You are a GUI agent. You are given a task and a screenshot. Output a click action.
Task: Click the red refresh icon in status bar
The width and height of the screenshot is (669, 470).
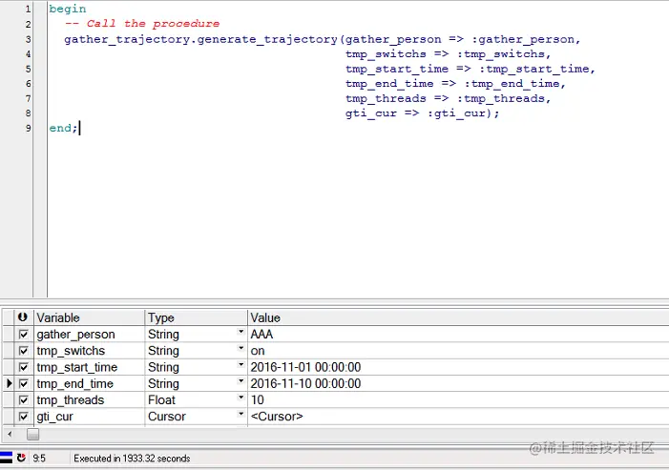[21, 458]
